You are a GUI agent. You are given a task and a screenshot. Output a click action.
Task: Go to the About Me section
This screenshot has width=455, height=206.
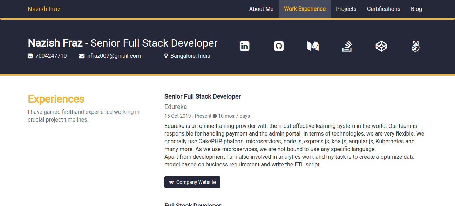pos(261,9)
